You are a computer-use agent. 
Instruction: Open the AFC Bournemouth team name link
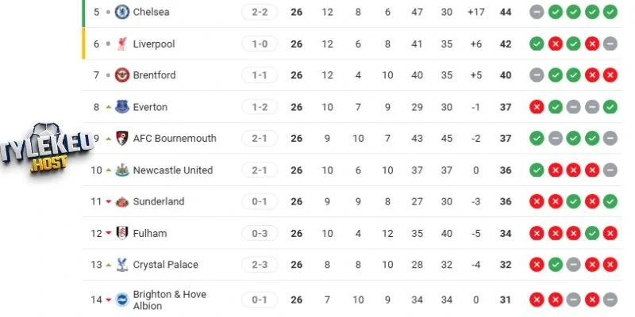pyautogui.click(x=175, y=139)
